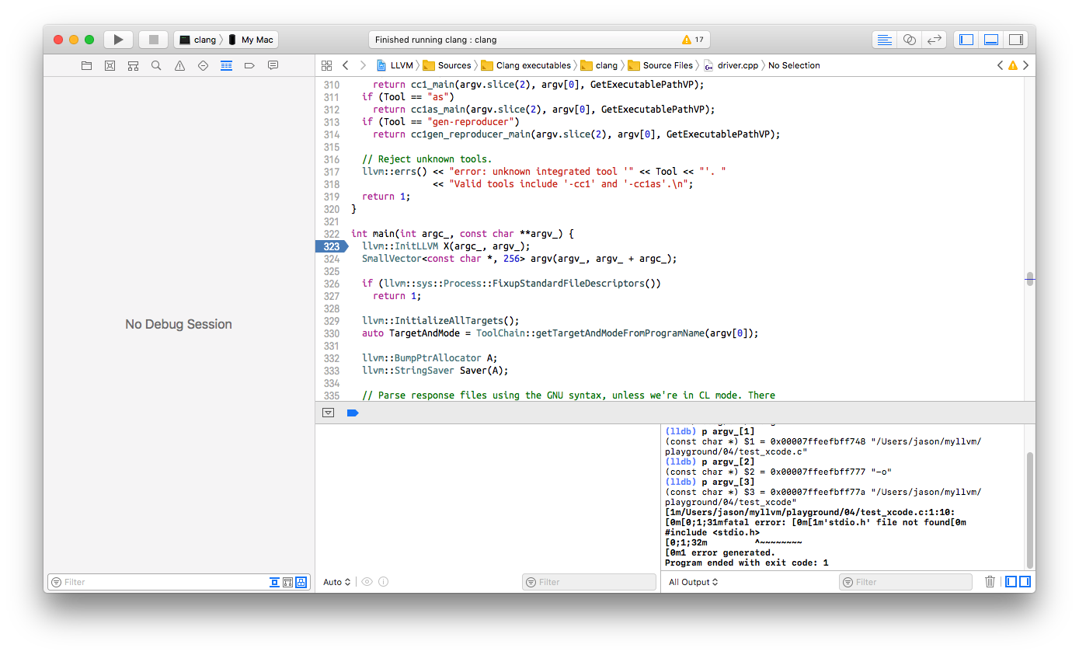This screenshot has width=1079, height=655.
Task: Show only running threads filter icon
Action: pyautogui.click(x=274, y=582)
